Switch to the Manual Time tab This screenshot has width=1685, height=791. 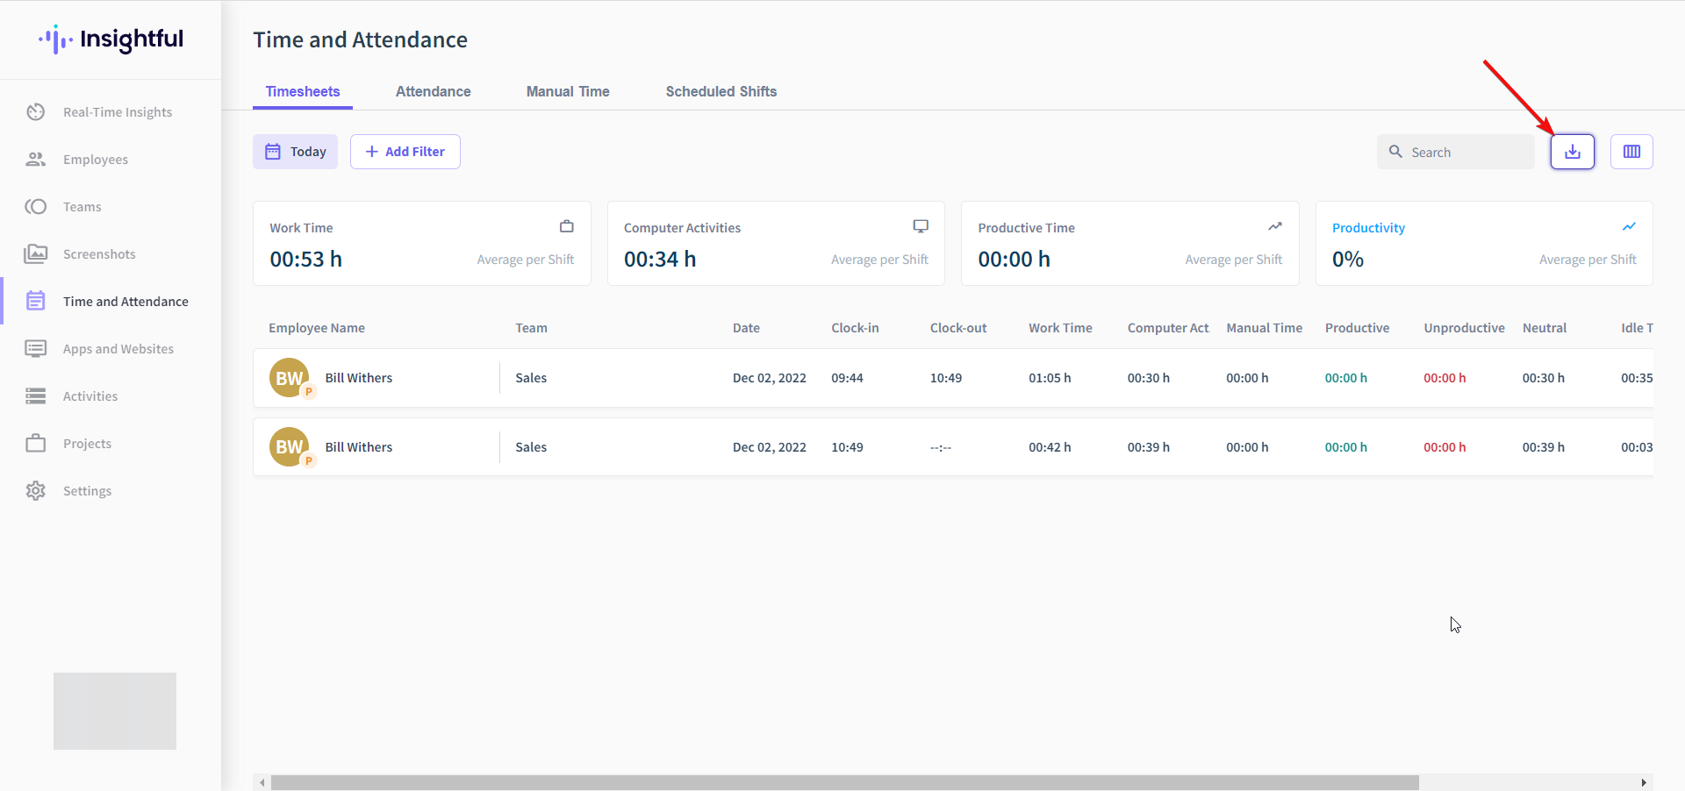(x=568, y=91)
